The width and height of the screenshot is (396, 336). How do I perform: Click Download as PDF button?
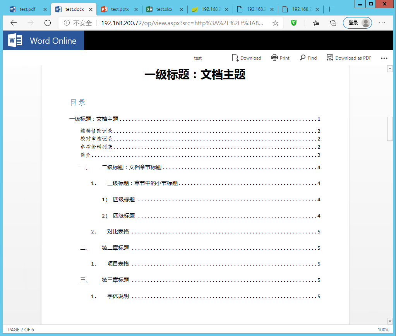point(349,58)
